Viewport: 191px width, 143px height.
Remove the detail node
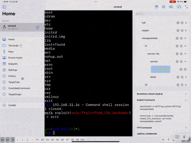pyautogui.click(x=182, y=77)
